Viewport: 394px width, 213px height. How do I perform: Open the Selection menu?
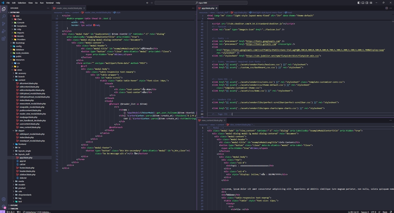(x=22, y=3)
